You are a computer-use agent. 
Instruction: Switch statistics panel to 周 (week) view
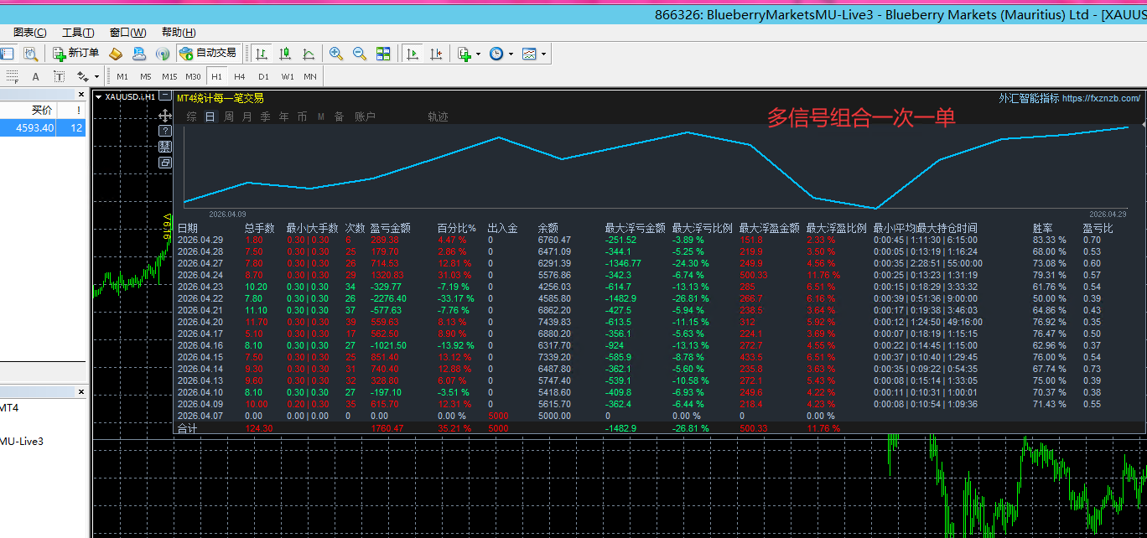click(229, 117)
